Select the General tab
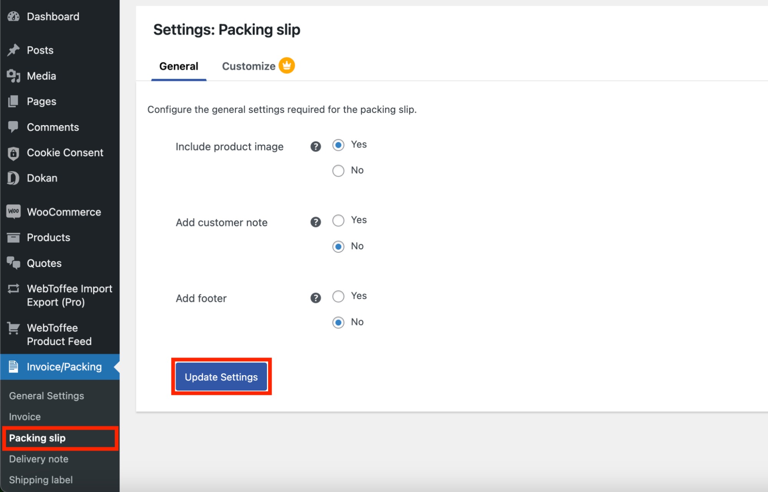This screenshot has height=492, width=768. coord(178,66)
